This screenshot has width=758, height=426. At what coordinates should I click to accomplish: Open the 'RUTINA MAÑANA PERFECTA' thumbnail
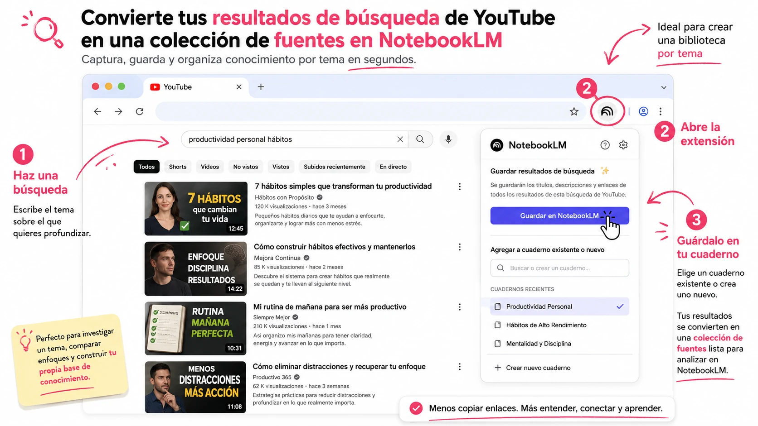coord(196,329)
